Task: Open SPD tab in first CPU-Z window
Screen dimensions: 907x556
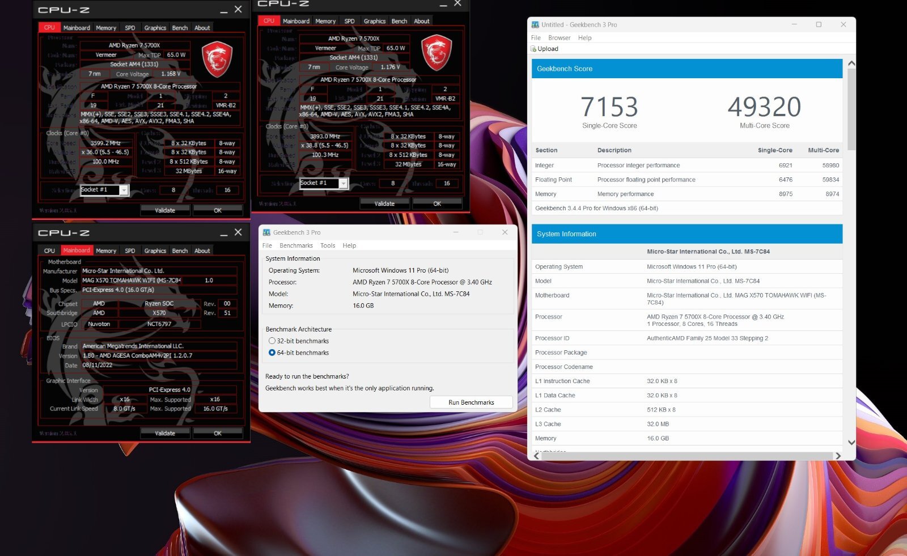Action: tap(130, 28)
